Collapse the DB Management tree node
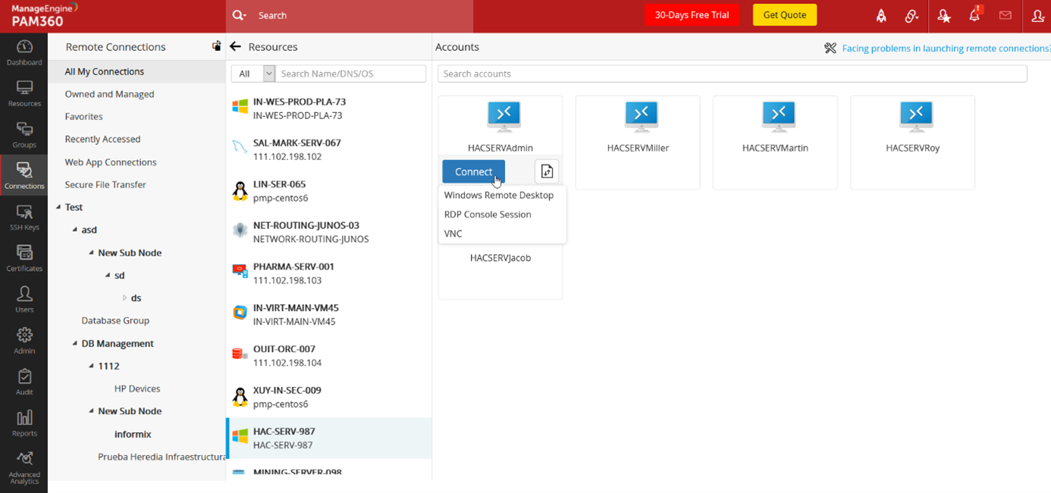The width and height of the screenshot is (1051, 493). click(75, 344)
